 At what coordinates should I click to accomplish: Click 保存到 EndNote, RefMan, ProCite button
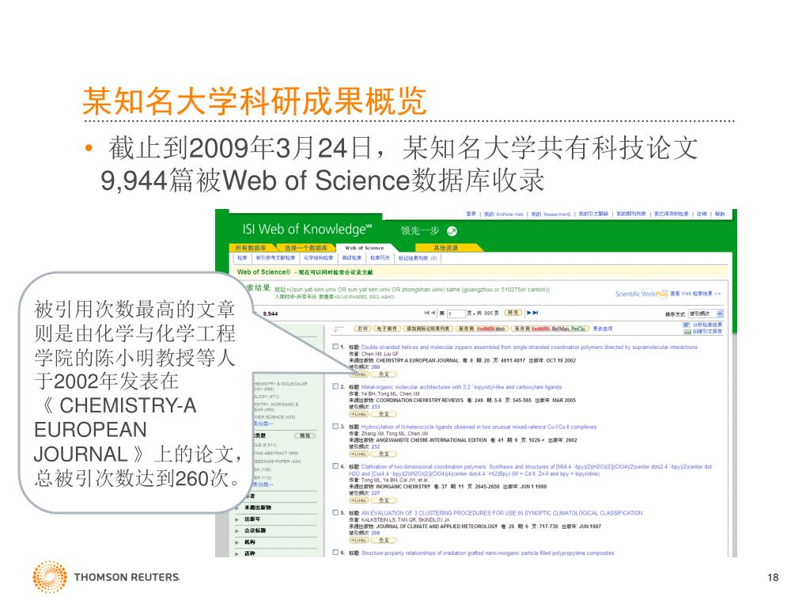coord(550,329)
